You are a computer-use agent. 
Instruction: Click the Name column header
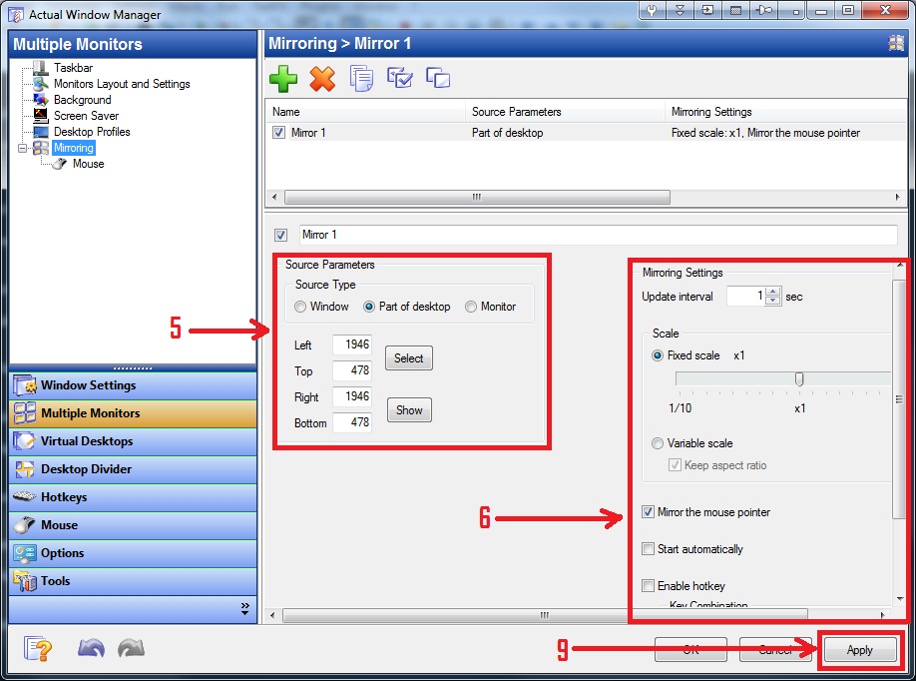pos(365,112)
